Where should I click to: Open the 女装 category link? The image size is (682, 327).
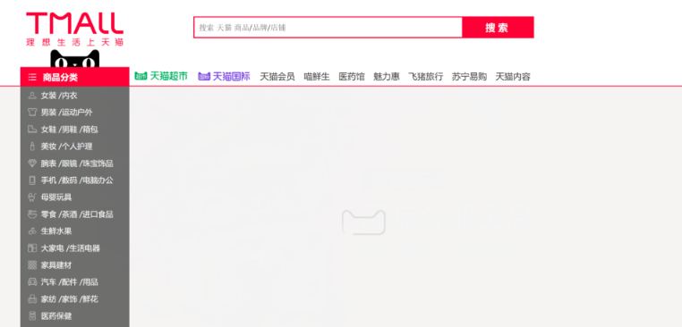(x=48, y=96)
